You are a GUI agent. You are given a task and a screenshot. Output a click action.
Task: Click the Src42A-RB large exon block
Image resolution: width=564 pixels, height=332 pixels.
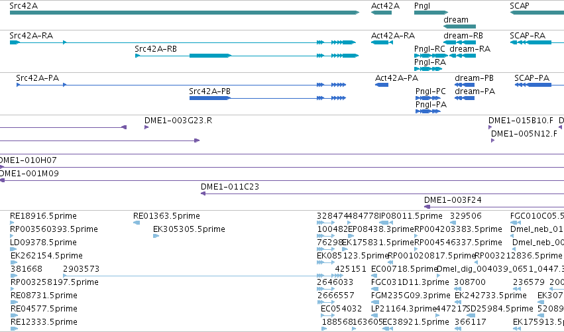click(x=210, y=56)
